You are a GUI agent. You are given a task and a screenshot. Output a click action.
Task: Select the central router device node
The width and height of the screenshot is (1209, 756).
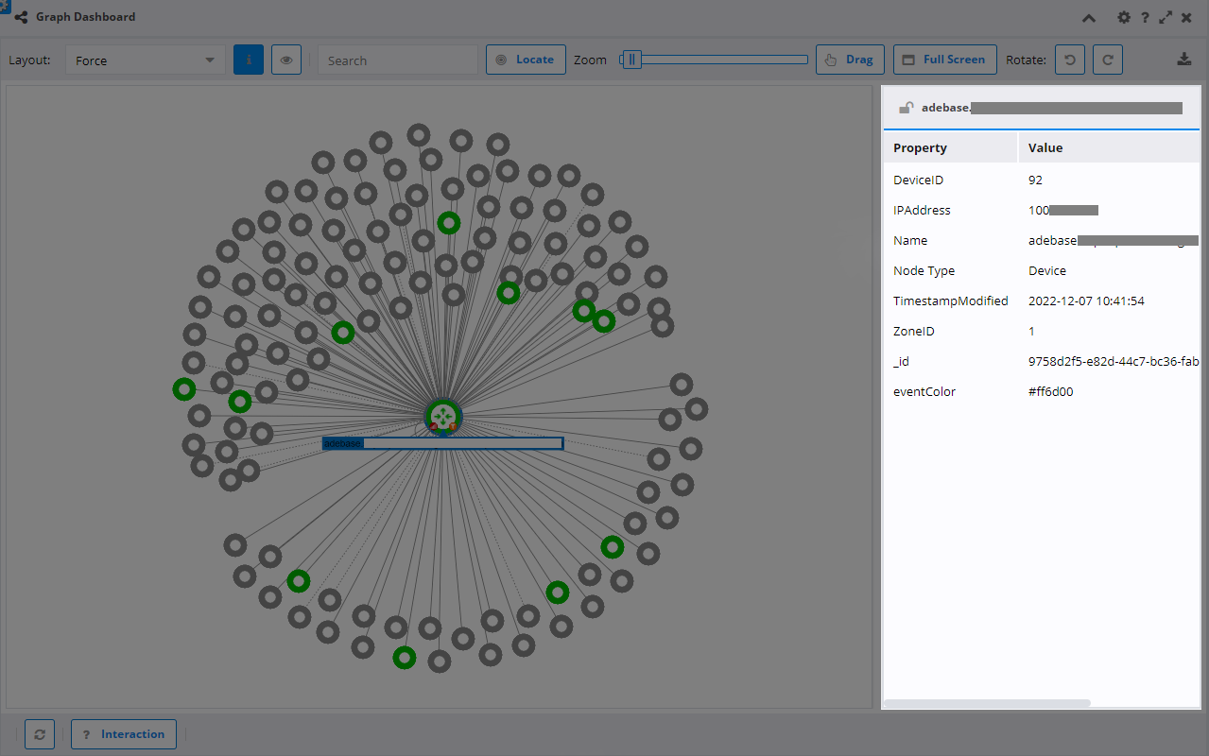tap(443, 417)
